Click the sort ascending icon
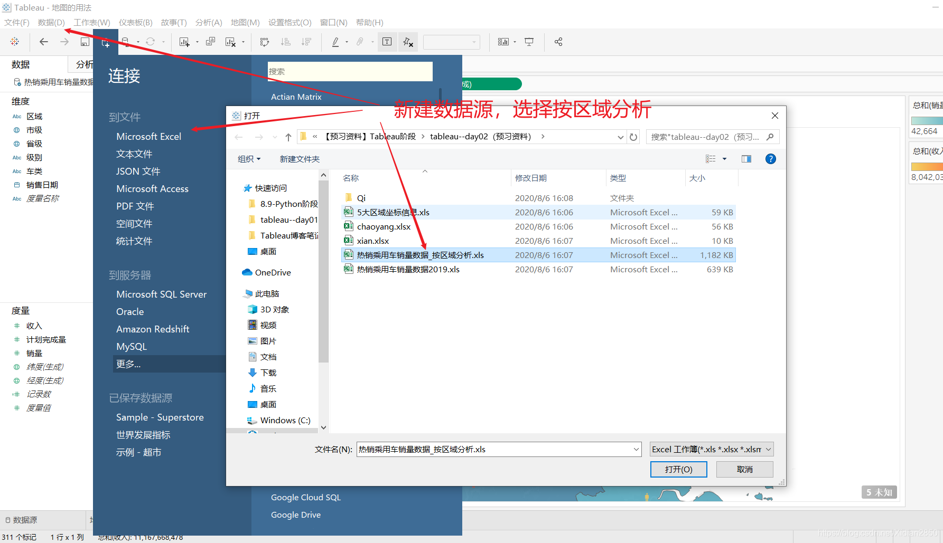 point(285,42)
